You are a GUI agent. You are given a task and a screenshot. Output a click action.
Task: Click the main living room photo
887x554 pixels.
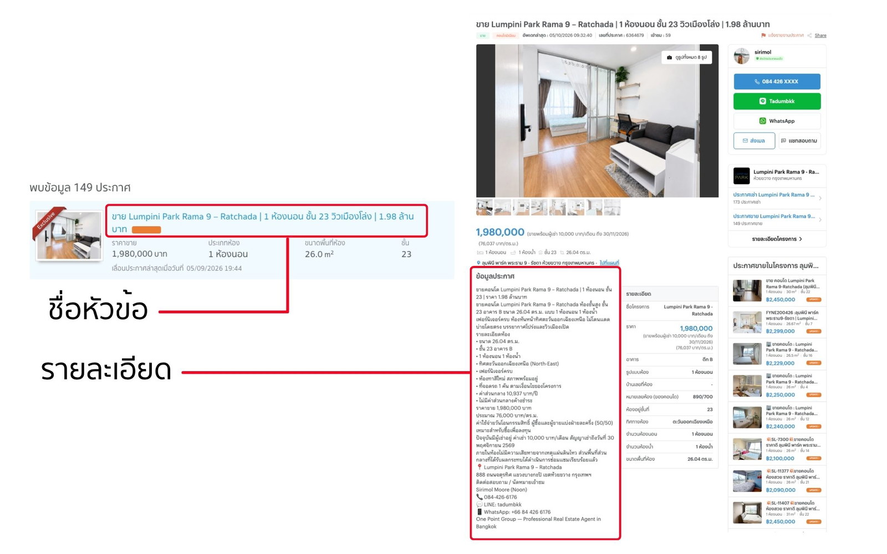pyautogui.click(x=597, y=121)
